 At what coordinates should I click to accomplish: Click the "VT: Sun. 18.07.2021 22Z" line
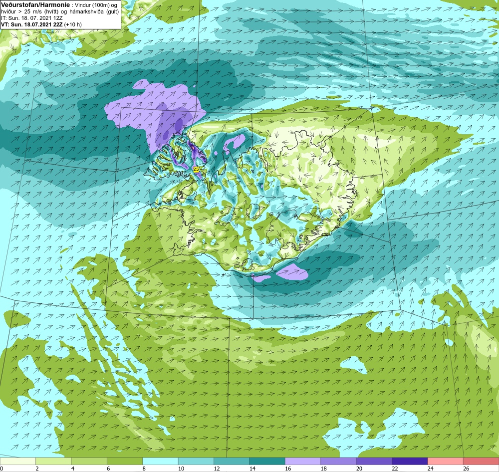coord(32,24)
